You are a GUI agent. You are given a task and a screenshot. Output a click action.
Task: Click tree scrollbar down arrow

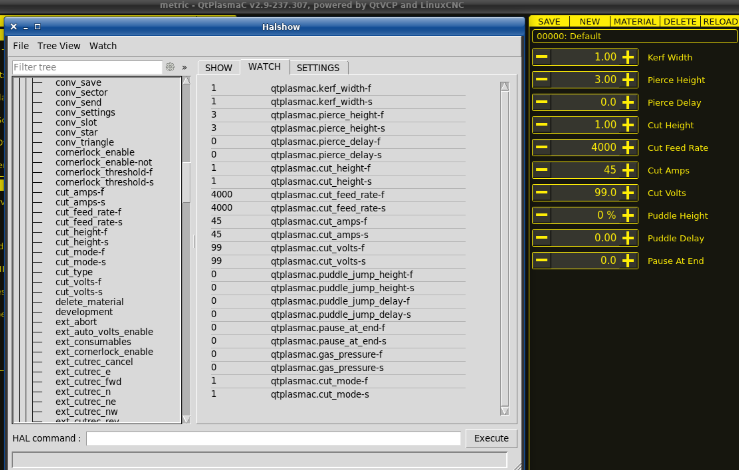coord(187,419)
